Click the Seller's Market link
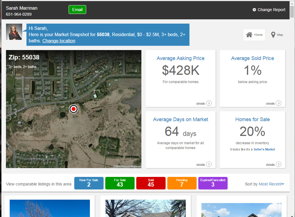Viewport: 295px width, 217px height. tap(265, 149)
